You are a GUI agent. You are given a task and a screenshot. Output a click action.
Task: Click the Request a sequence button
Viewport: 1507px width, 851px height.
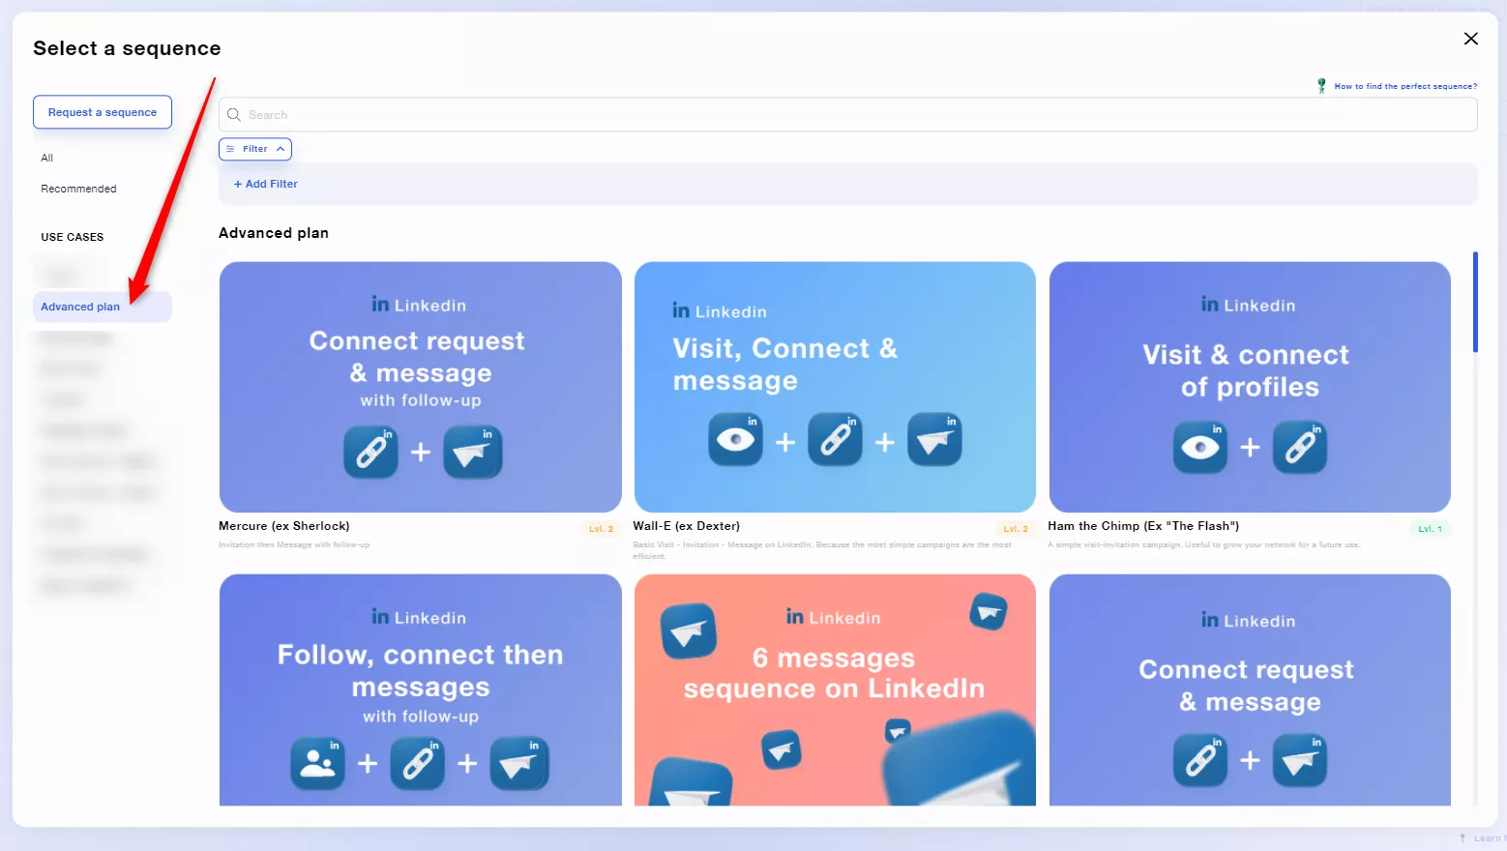point(102,111)
